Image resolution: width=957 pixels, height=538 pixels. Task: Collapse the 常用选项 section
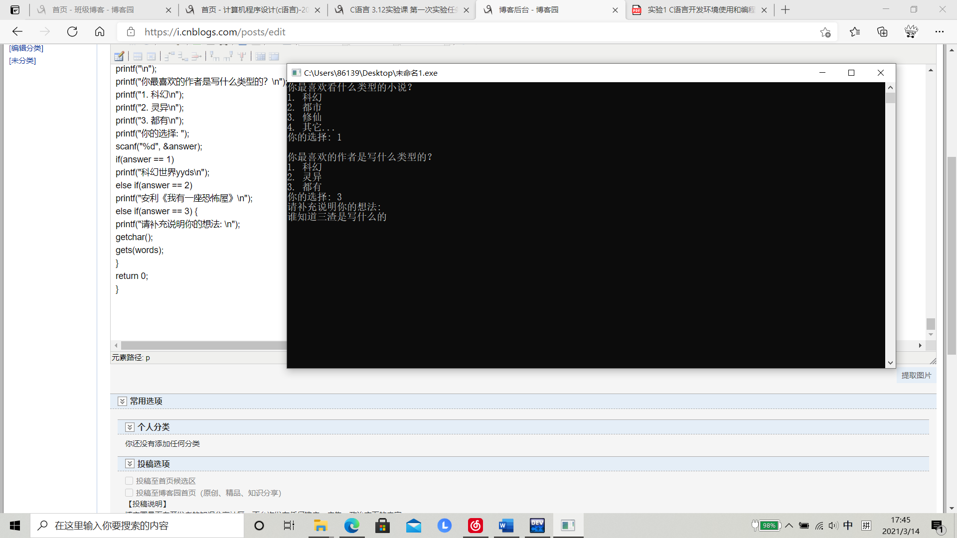[x=122, y=401]
